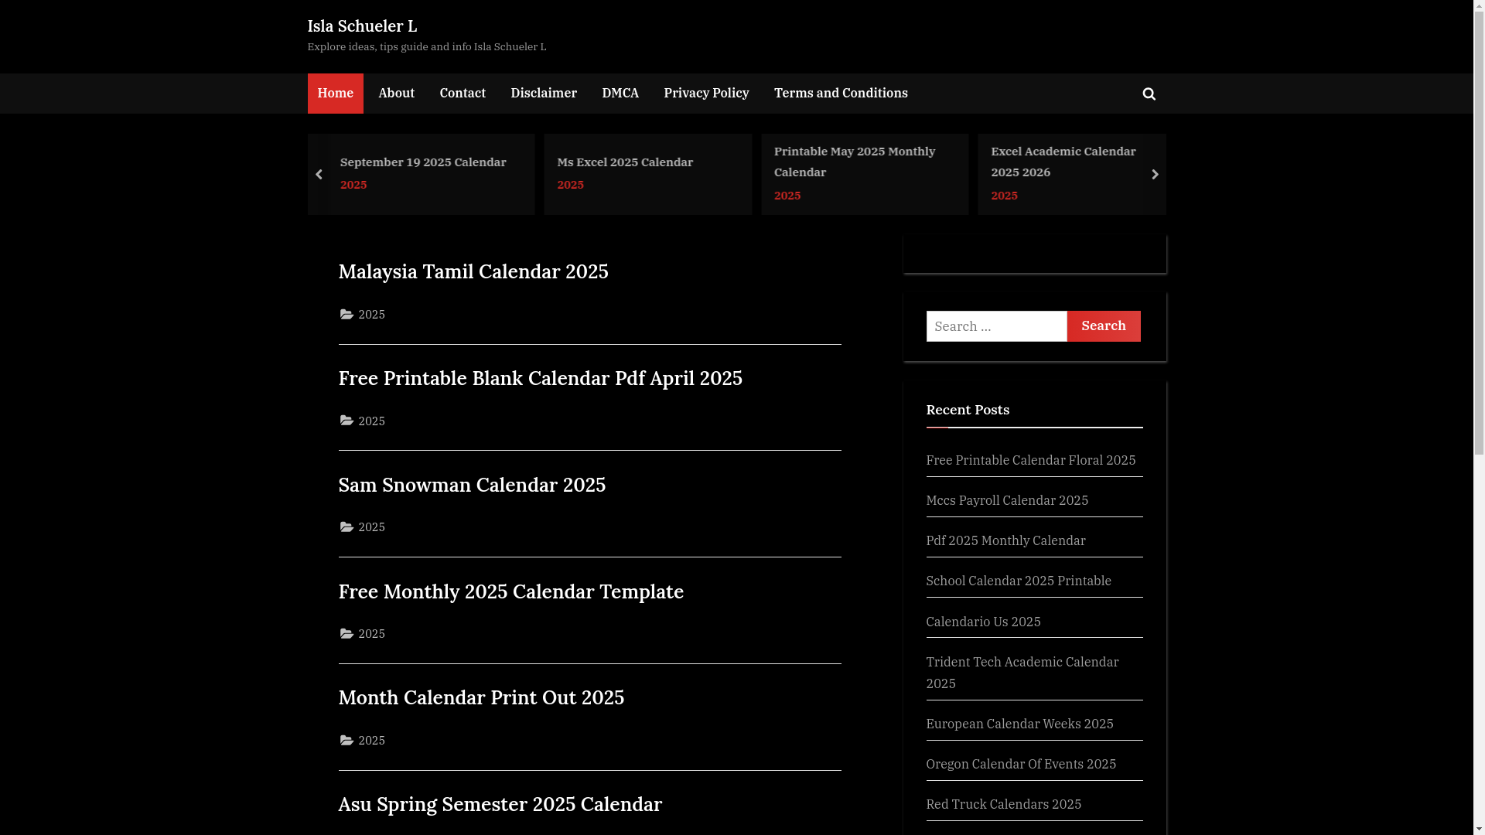
Task: Open Excel Academic Calendar 2025 2026 slide
Action: click(x=1063, y=162)
